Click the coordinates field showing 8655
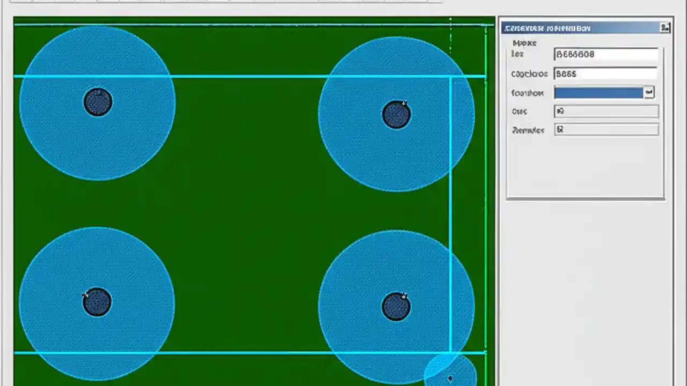 (605, 73)
